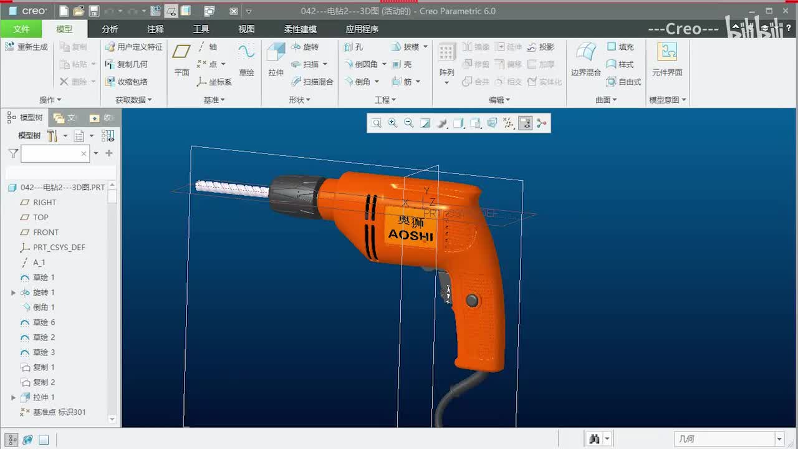Screen dimensions: 798x449
Task: Toggle the browser icon in status bar
Action: pyautogui.click(x=27, y=440)
